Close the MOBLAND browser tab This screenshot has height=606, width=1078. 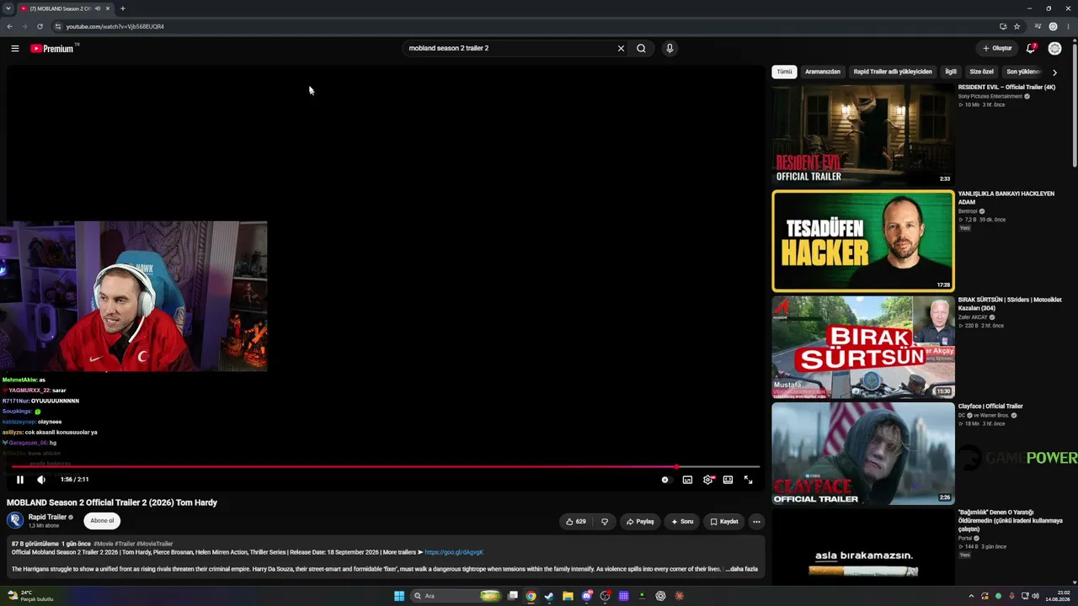point(108,8)
